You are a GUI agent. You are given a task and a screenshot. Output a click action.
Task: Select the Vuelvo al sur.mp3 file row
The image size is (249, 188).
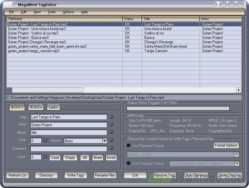coord(33,33)
